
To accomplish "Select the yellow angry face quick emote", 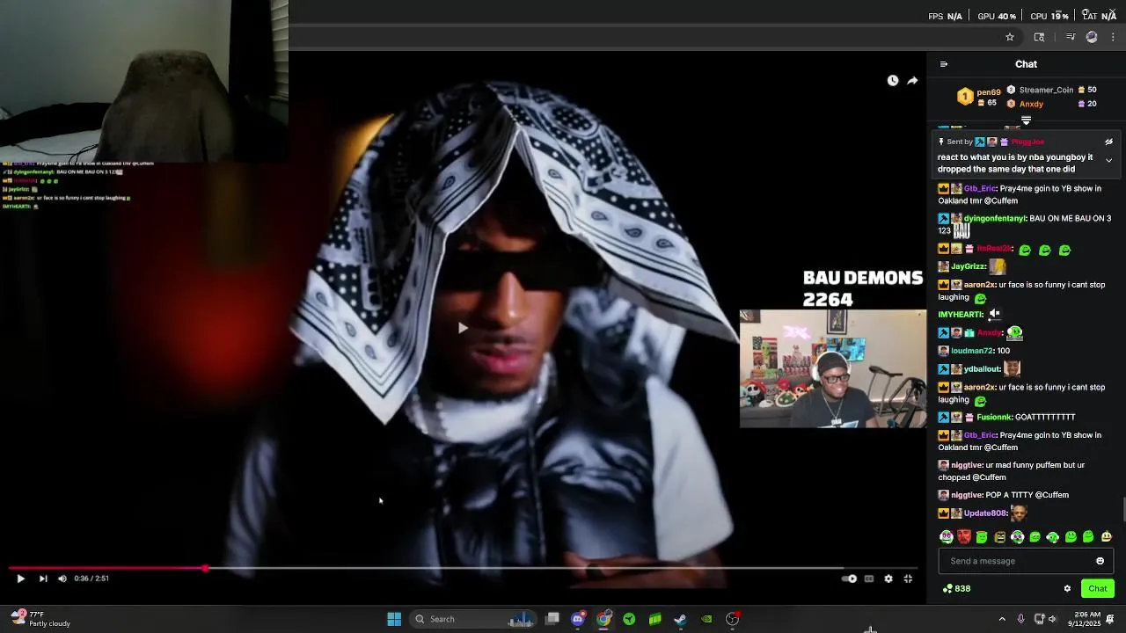I will click(999, 537).
